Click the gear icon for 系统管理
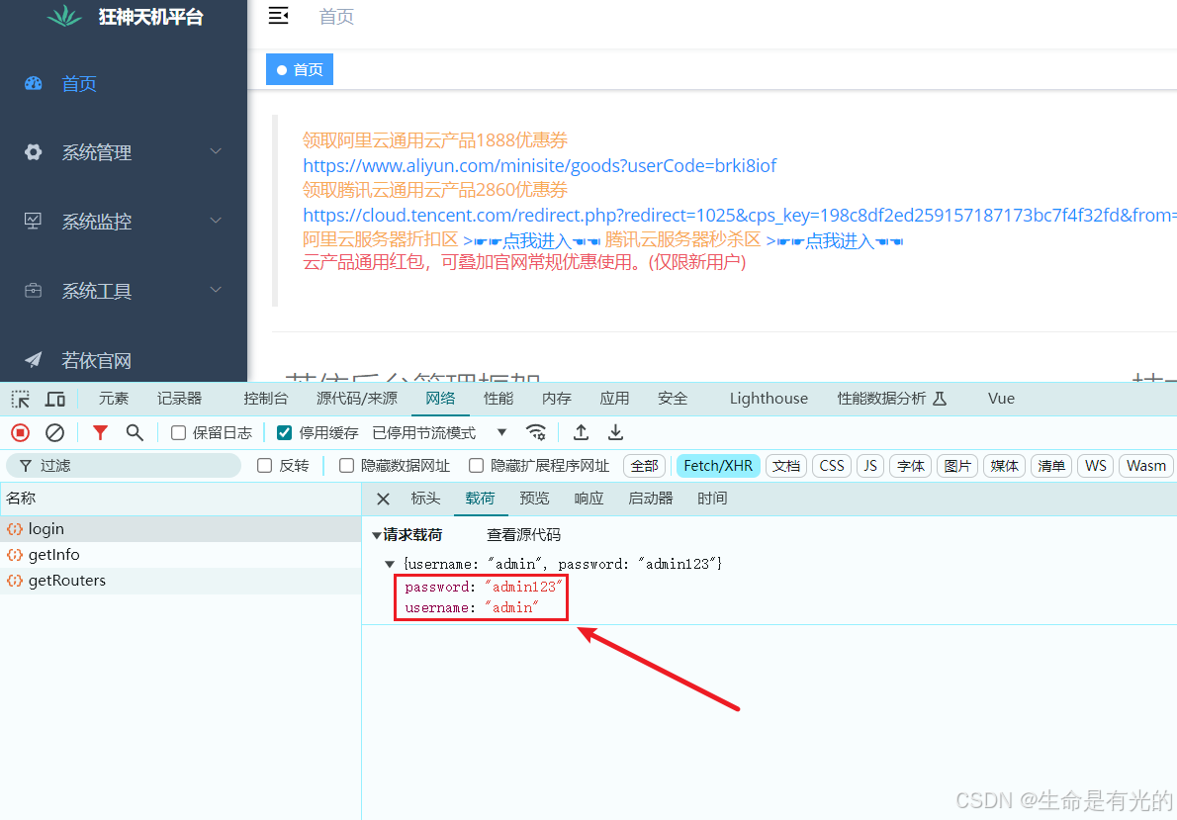 click(x=33, y=151)
